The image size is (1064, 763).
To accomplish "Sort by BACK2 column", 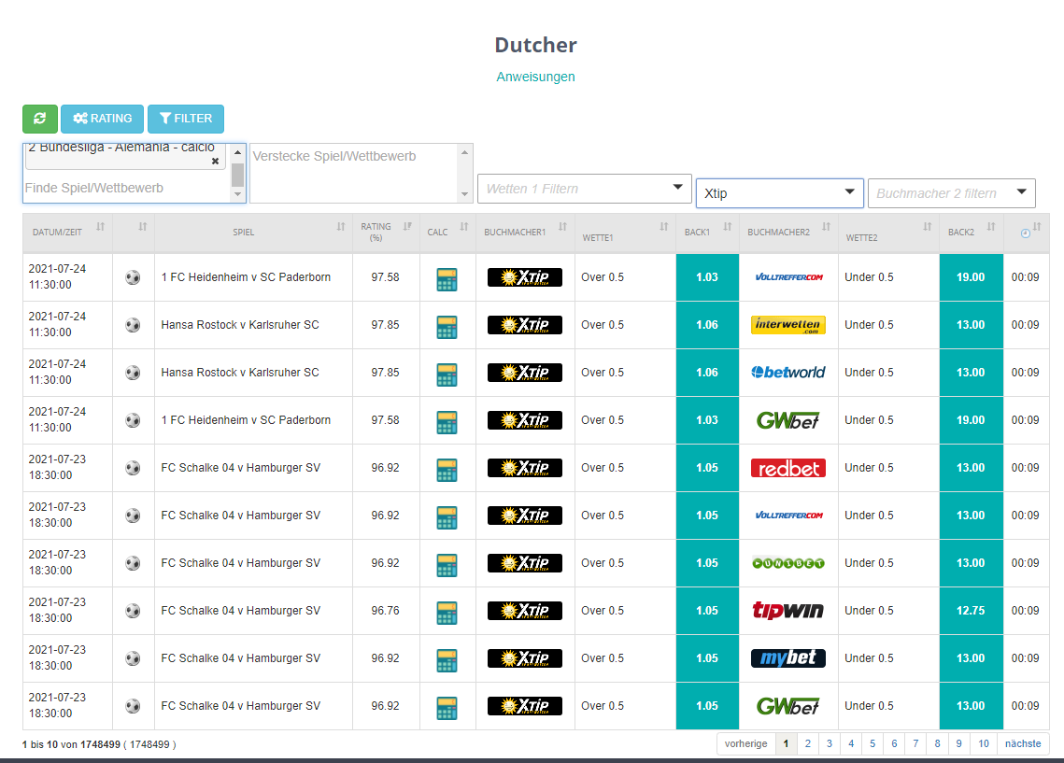I will click(x=991, y=227).
